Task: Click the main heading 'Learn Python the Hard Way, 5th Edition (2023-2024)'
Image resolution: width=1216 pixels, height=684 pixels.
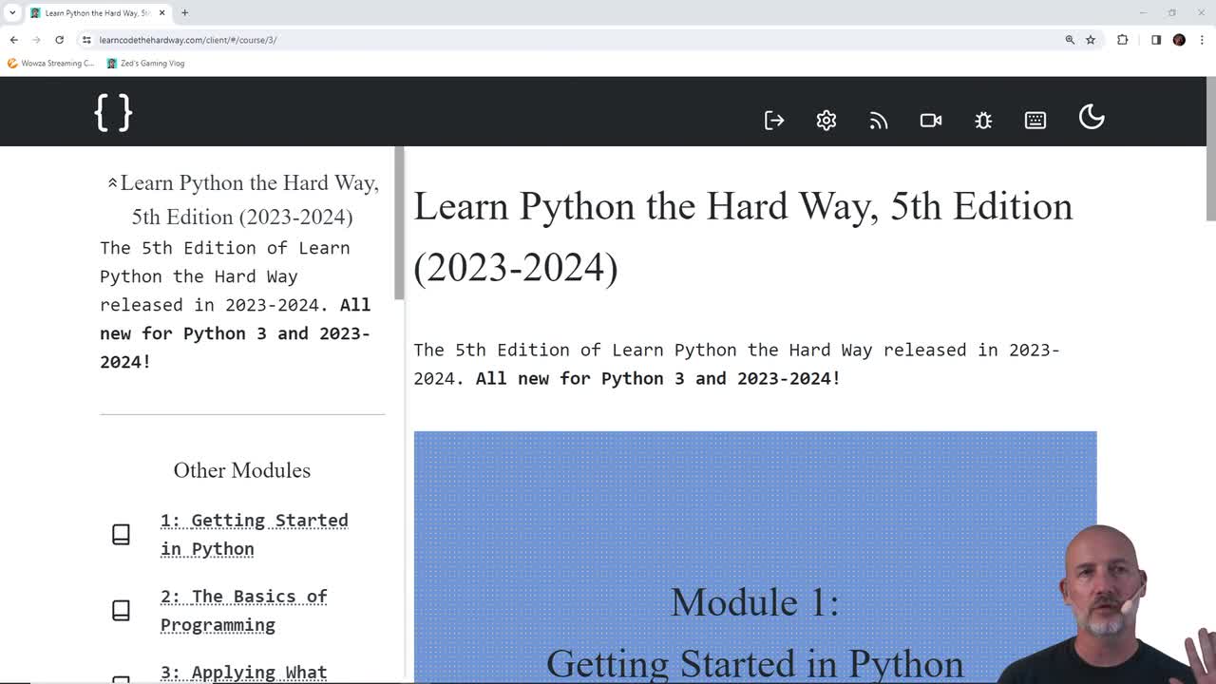Action: coord(743,237)
